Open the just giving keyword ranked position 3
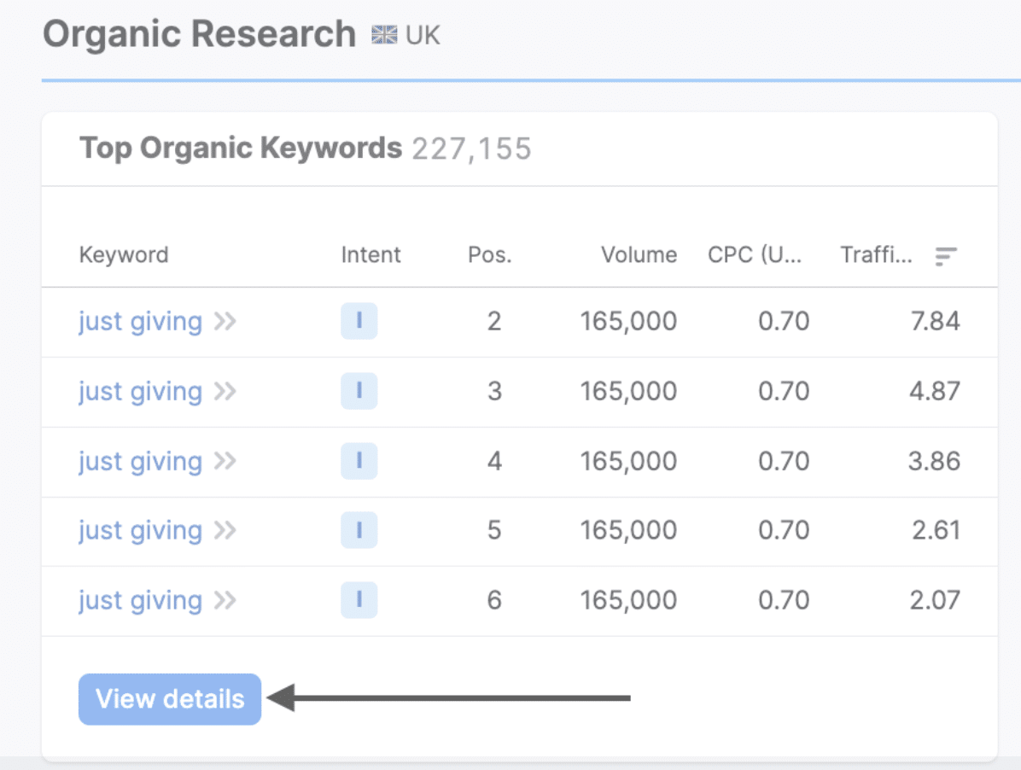 coord(141,391)
